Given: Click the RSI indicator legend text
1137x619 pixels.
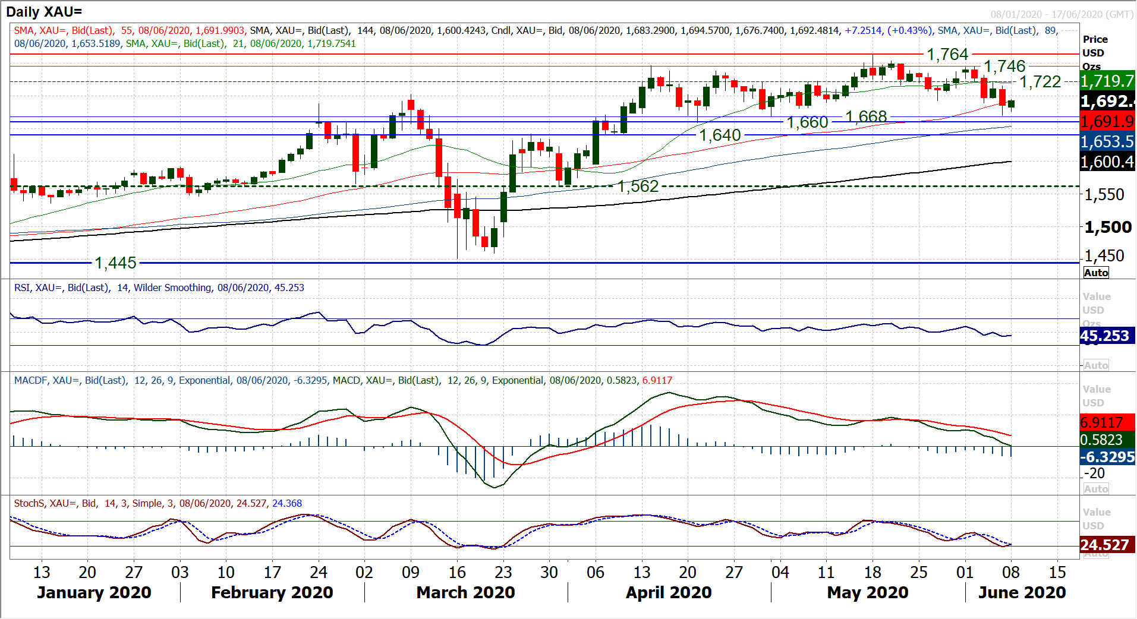Looking at the screenshot, I should pos(159,288).
